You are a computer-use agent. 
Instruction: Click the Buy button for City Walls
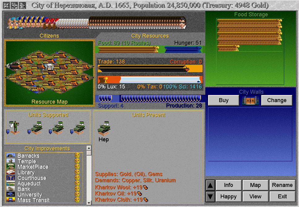point(224,100)
